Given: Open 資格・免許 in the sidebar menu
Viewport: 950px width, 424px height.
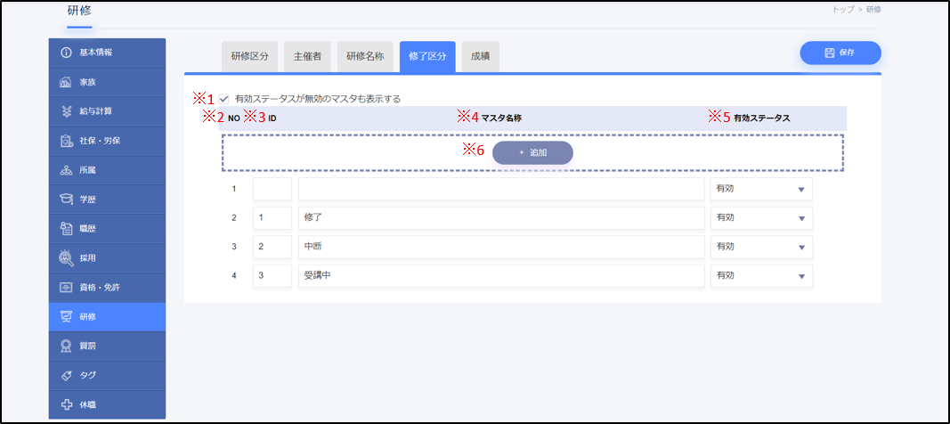Looking at the screenshot, I should [x=107, y=288].
